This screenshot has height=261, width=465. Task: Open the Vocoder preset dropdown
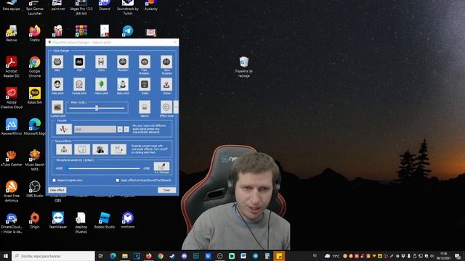[x=95, y=129]
